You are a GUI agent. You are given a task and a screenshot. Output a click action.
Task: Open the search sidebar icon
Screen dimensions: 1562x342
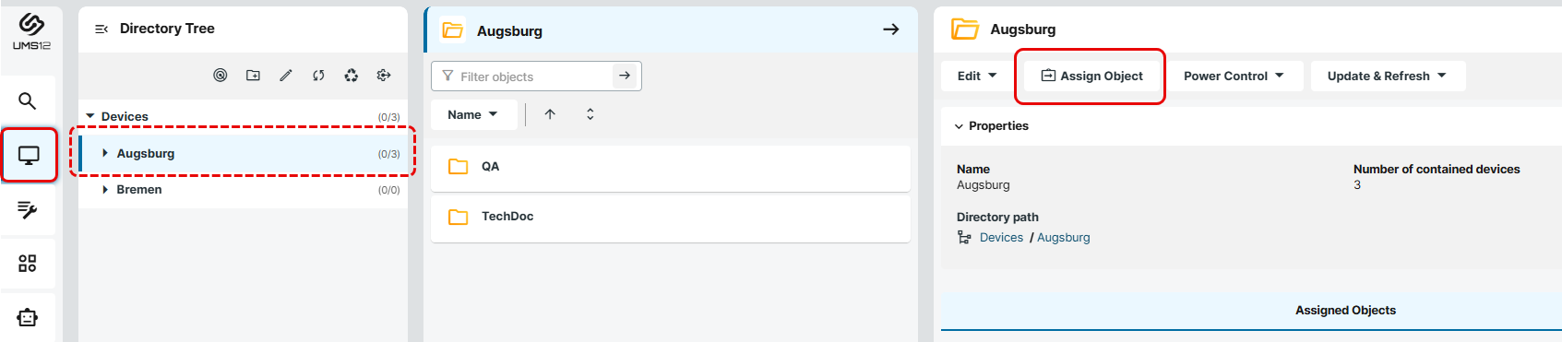(28, 100)
